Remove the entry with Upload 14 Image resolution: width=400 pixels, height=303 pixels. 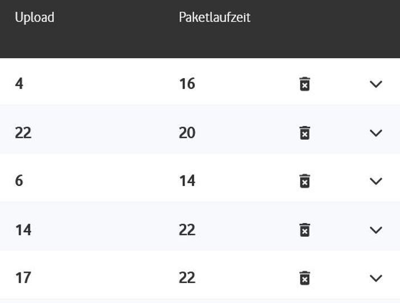pos(305,230)
